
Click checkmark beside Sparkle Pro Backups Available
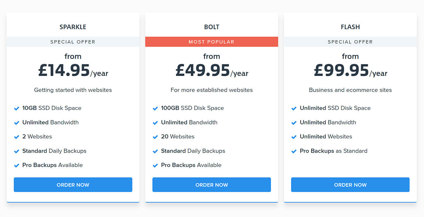coord(16,166)
